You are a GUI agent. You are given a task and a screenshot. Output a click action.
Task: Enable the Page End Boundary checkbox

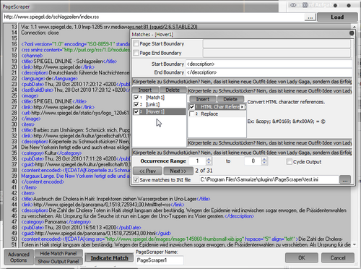pos(136,53)
